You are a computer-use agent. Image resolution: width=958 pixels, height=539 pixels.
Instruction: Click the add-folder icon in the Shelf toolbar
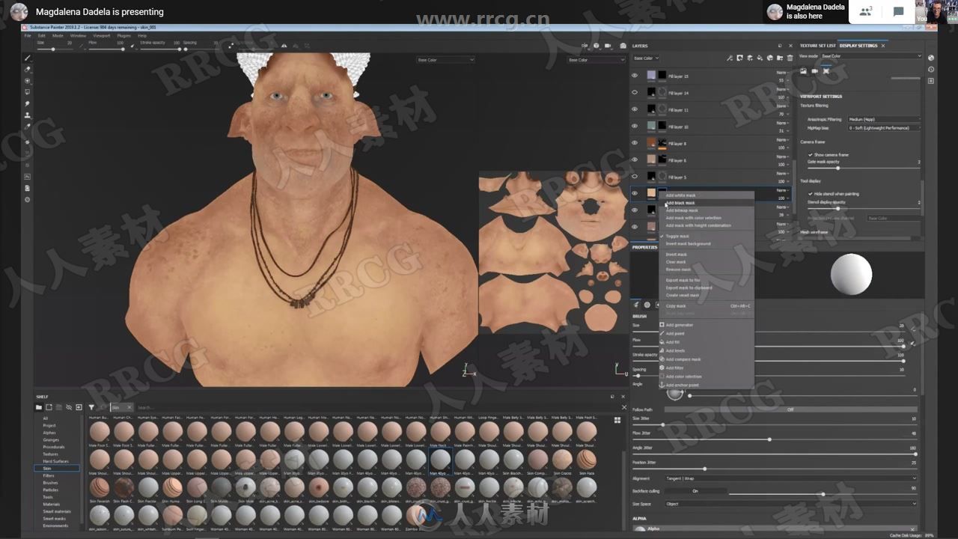38,407
